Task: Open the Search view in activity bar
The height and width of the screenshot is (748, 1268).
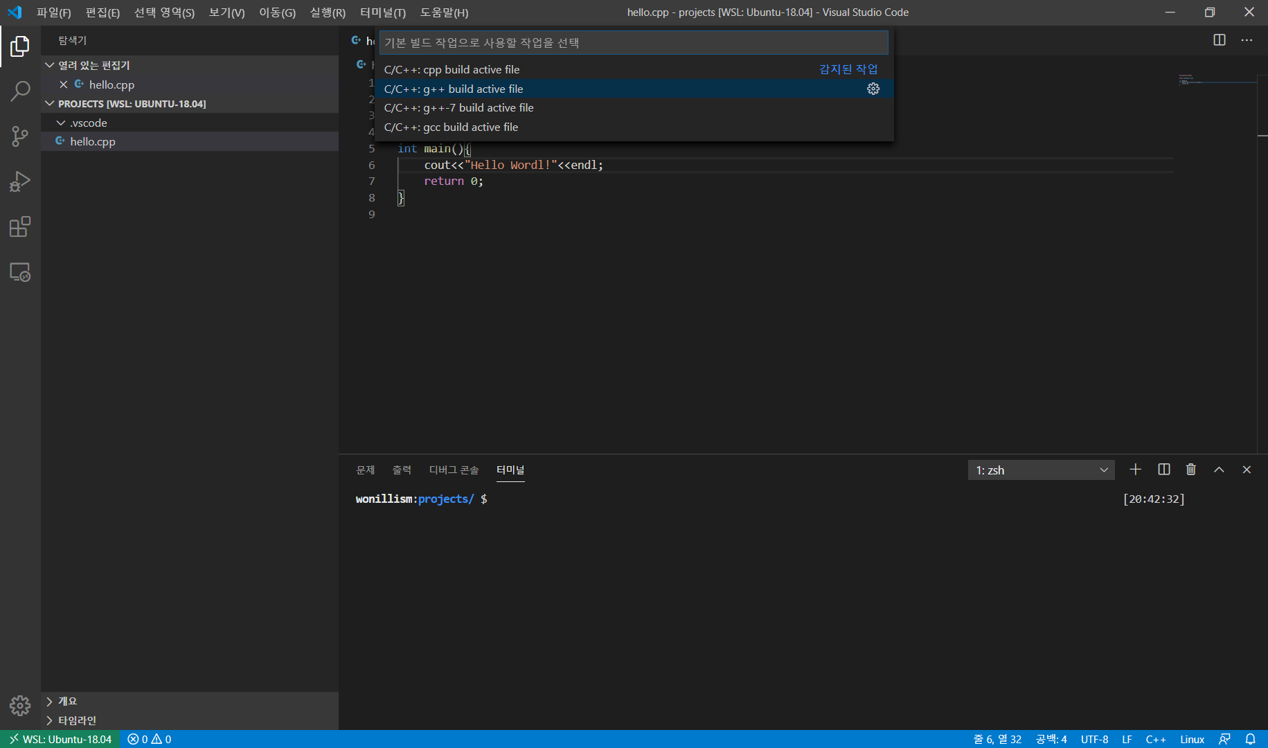Action: click(20, 91)
